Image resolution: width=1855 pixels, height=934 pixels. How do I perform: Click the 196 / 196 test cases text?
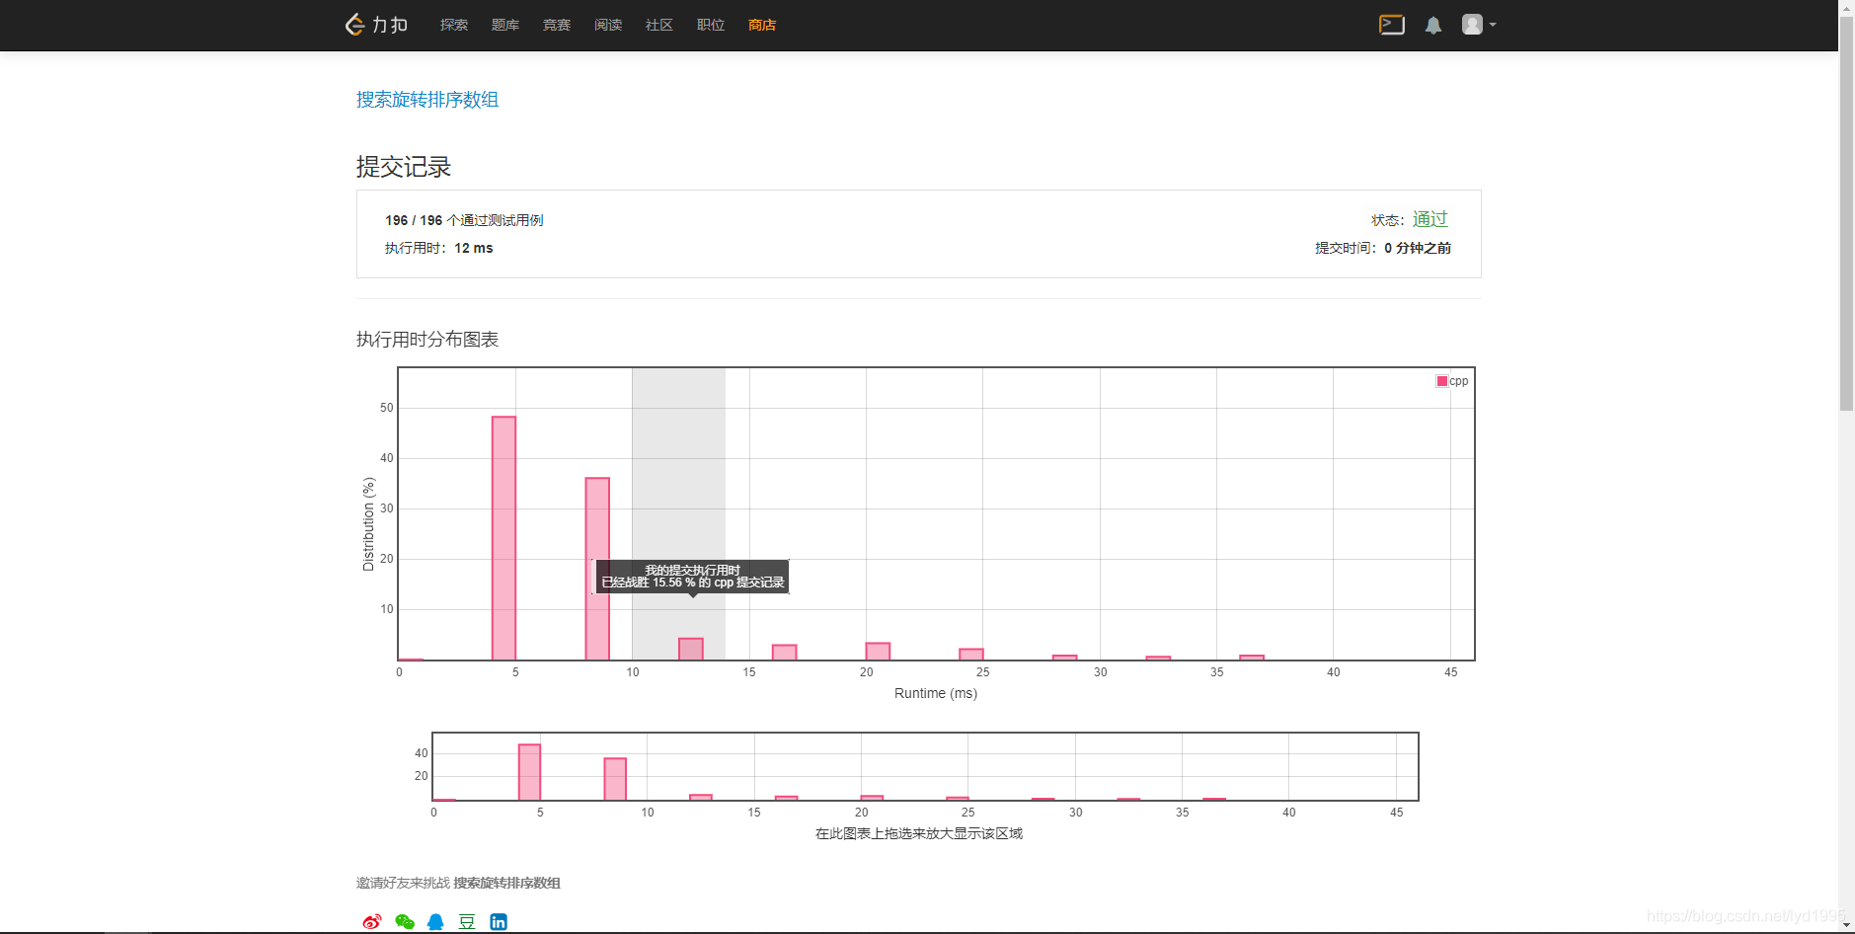tap(464, 220)
